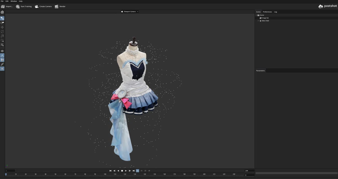This screenshot has width=338, height=179.
Task: Toggle the camera frustum display icon
Action: (2, 60)
